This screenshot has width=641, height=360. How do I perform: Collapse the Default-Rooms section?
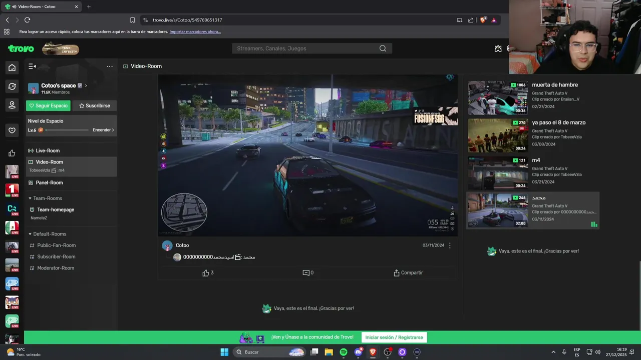tap(47, 234)
